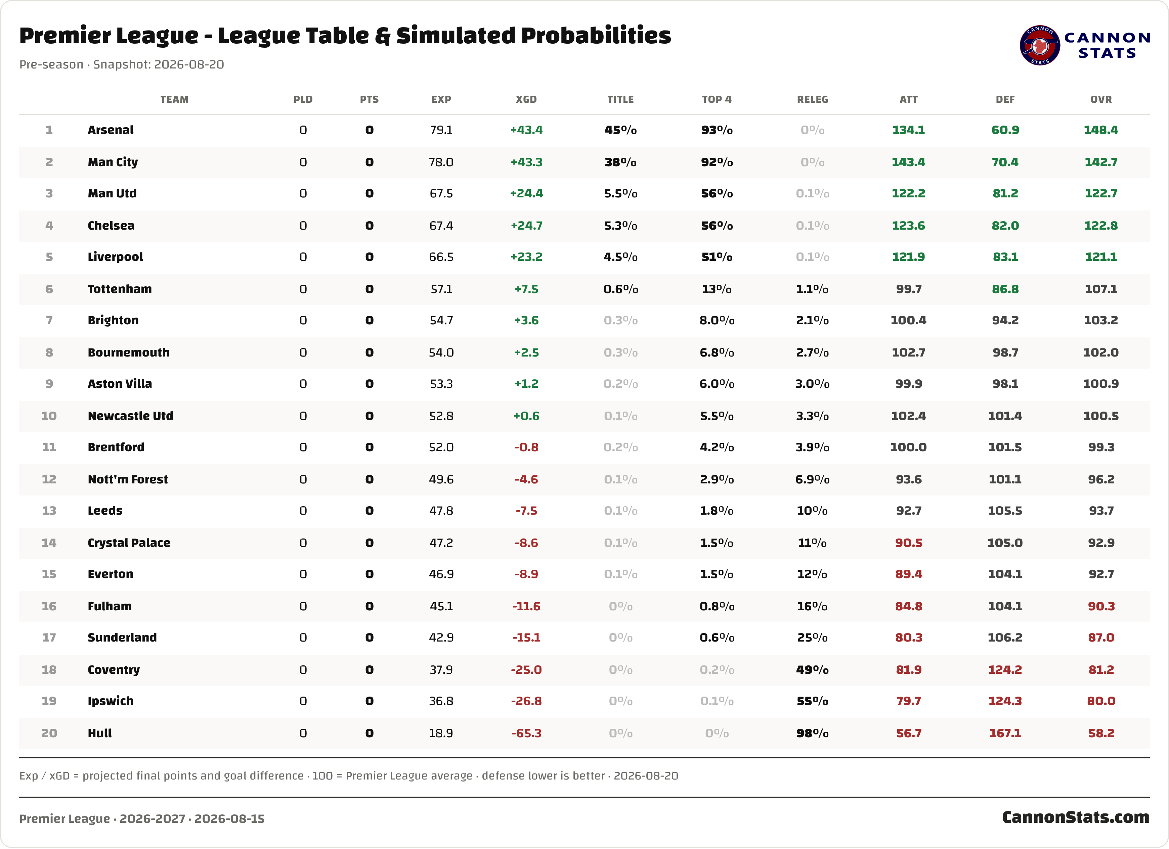Click the page title heading
This screenshot has height=849, width=1169.
pos(345,36)
